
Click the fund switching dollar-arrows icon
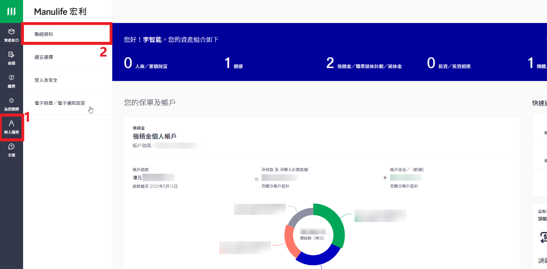[x=544, y=237]
